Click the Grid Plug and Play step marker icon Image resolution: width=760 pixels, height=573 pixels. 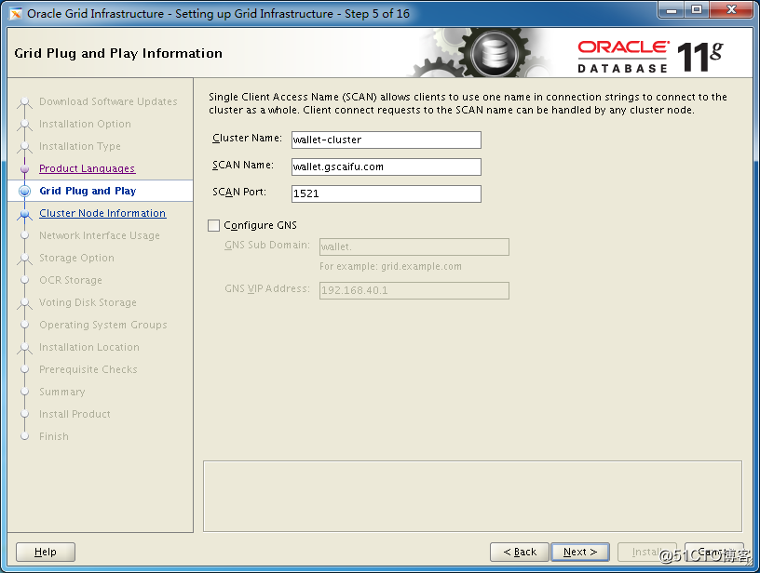(25, 191)
